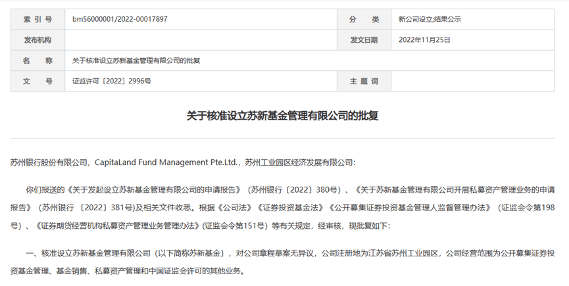
Task: Click the 文号 label cell
Action: [37, 81]
